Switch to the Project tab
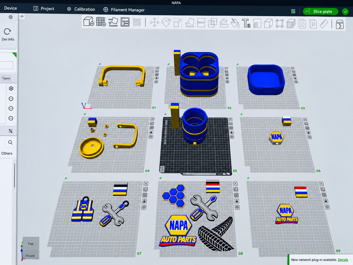Viewport: 353px width, 265px height. 44,9
